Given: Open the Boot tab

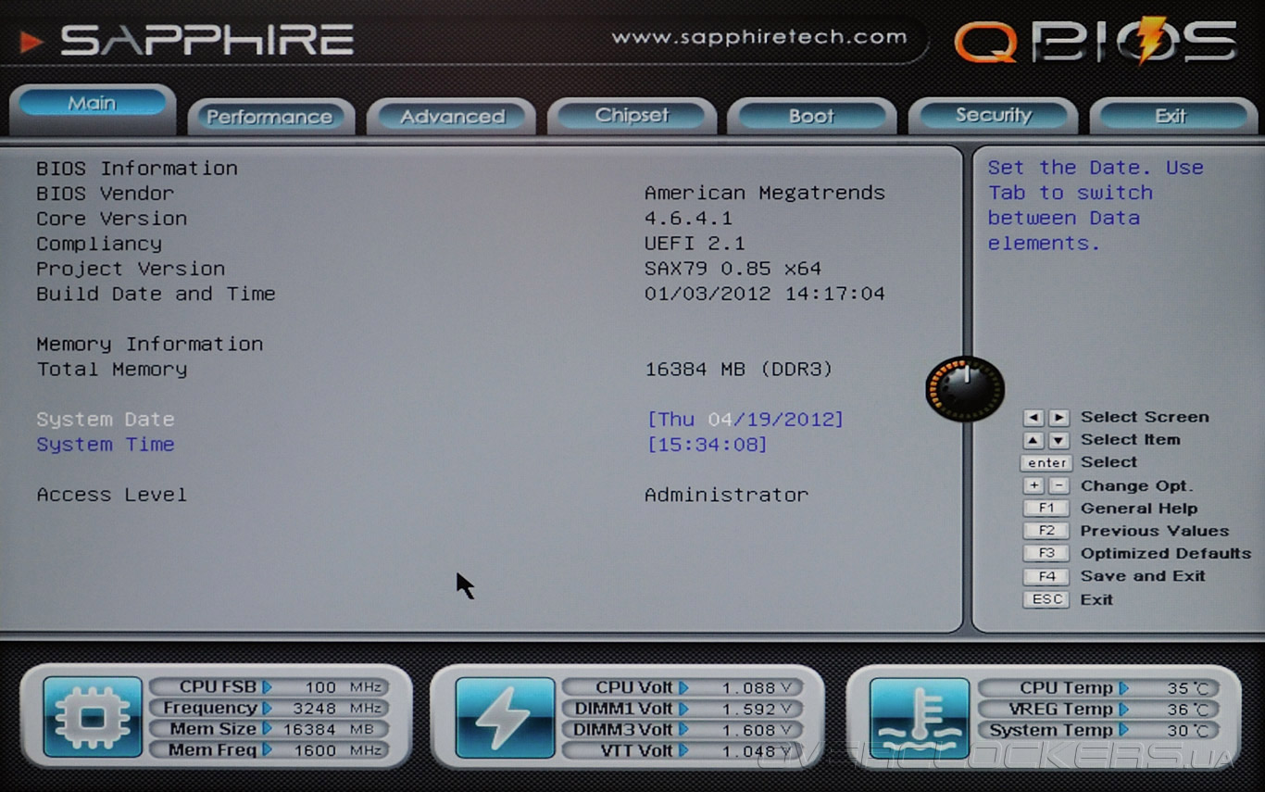Looking at the screenshot, I should (x=811, y=116).
